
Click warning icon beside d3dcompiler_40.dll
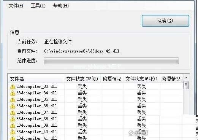pos(13,132)
